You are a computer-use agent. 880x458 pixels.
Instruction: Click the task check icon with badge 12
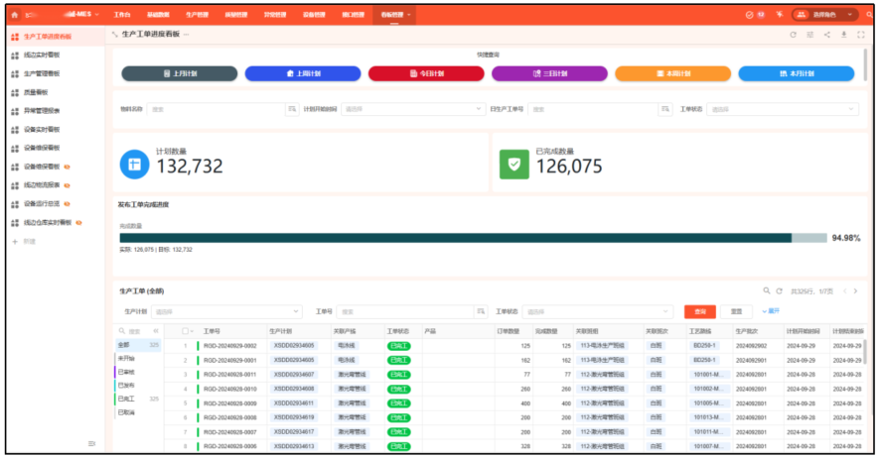click(x=755, y=15)
